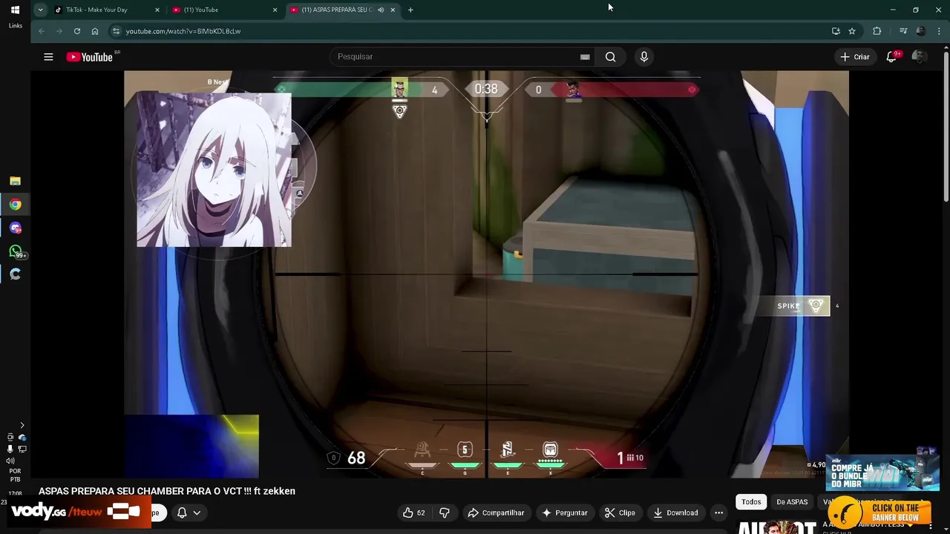Click the Download button
This screenshot has width=950, height=534.
pyautogui.click(x=675, y=512)
